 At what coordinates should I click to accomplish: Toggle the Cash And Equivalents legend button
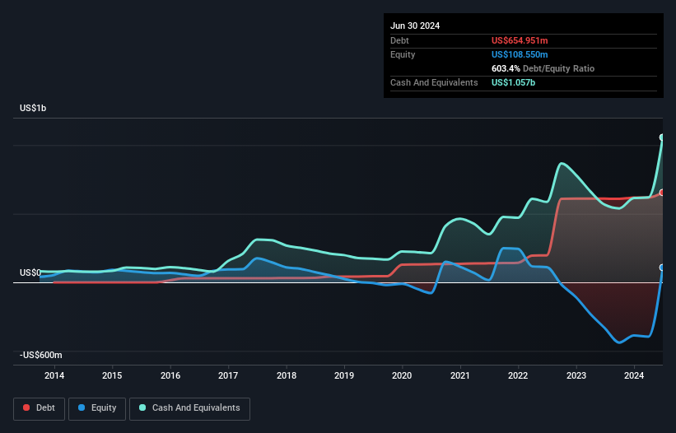coord(189,408)
